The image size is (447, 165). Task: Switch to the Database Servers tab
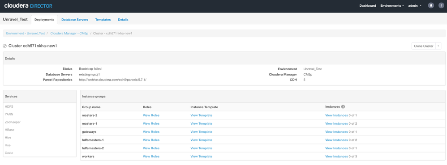coord(75,20)
